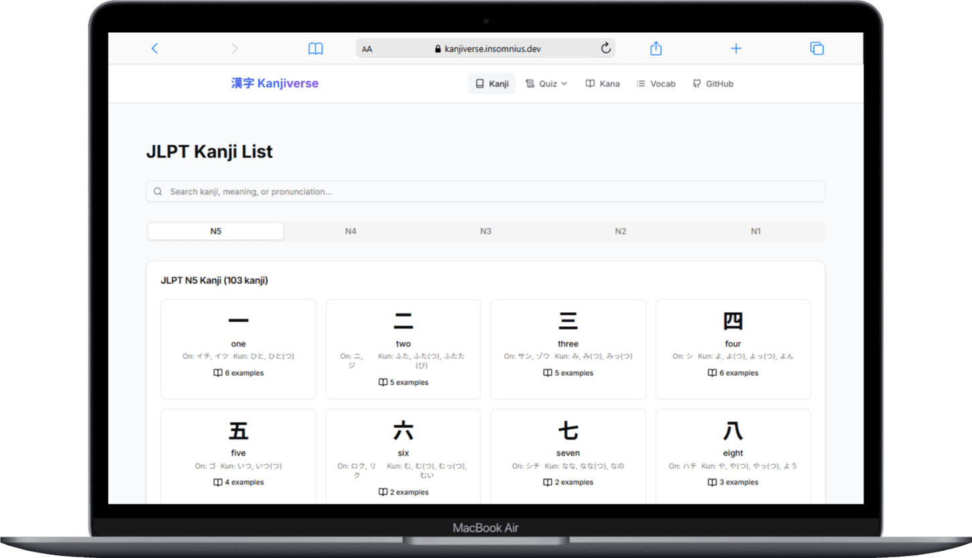972x558 pixels.
Task: Select the N5 level tab
Action: pyautogui.click(x=216, y=231)
